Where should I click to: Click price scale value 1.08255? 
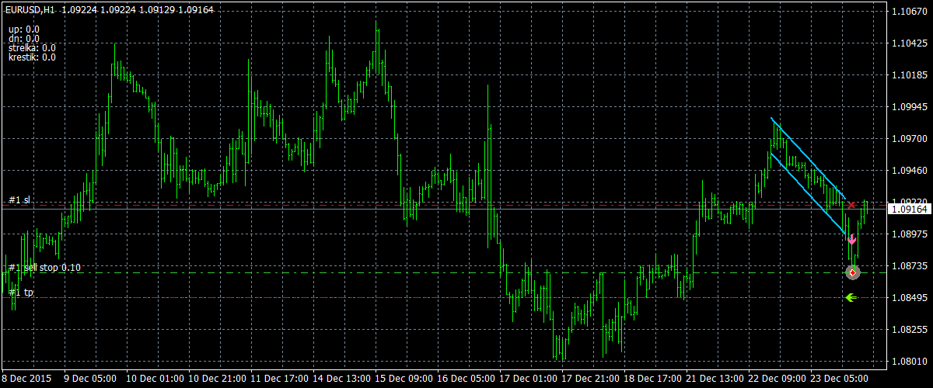coord(910,329)
